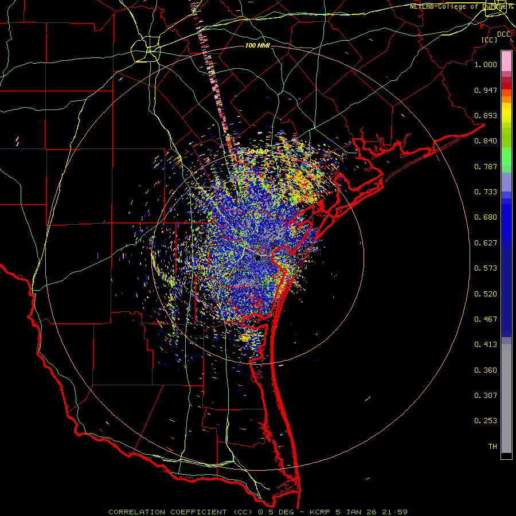Click the 0.520 scale value

tap(486, 294)
